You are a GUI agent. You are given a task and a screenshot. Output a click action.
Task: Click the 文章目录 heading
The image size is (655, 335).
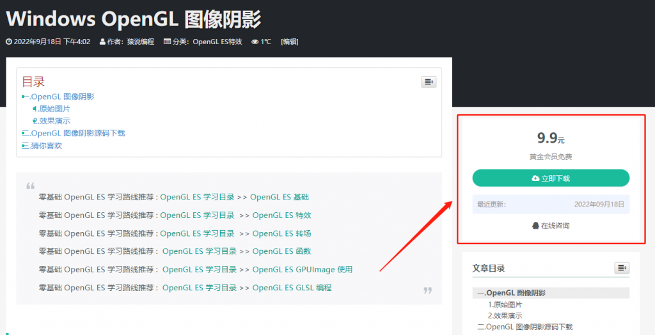(x=488, y=268)
